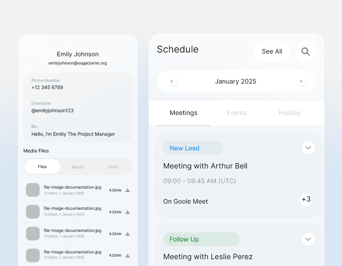Click the January 2025 month label
Viewport: 342px width, 266px height.
pos(236,82)
